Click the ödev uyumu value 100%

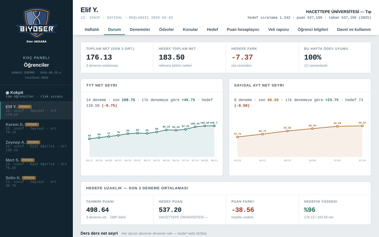(313, 57)
